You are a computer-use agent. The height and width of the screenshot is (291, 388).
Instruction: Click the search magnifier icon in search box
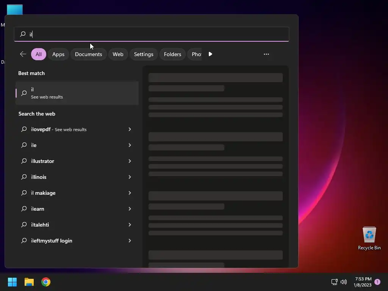click(x=23, y=34)
